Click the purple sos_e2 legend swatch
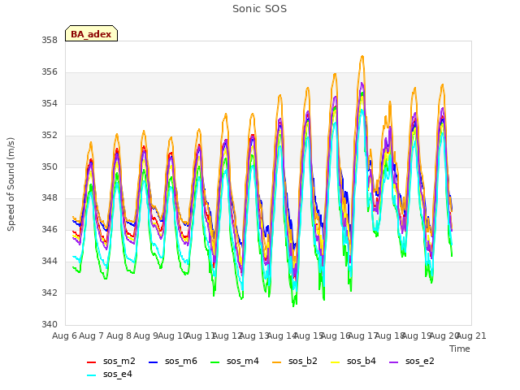 393,362
